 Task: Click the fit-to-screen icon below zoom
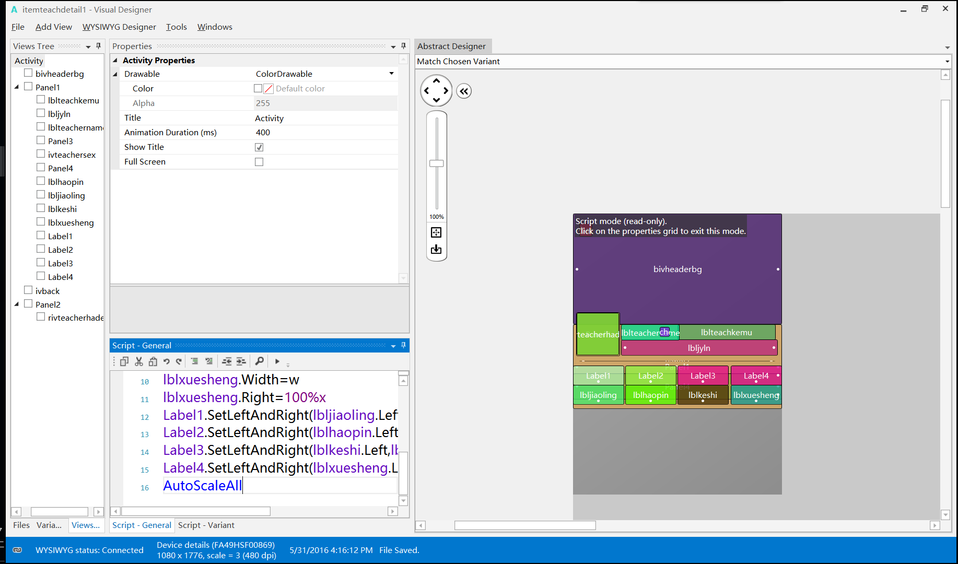(x=436, y=232)
